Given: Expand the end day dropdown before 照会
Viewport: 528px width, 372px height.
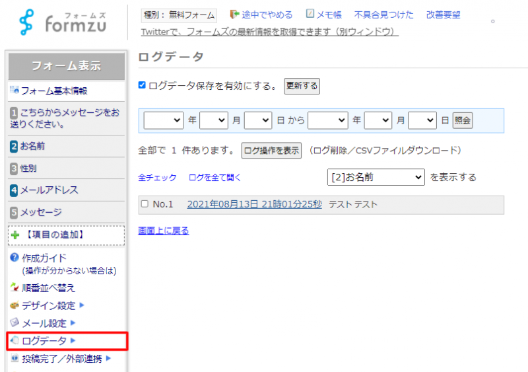Looking at the screenshot, I should pyautogui.click(x=422, y=120).
